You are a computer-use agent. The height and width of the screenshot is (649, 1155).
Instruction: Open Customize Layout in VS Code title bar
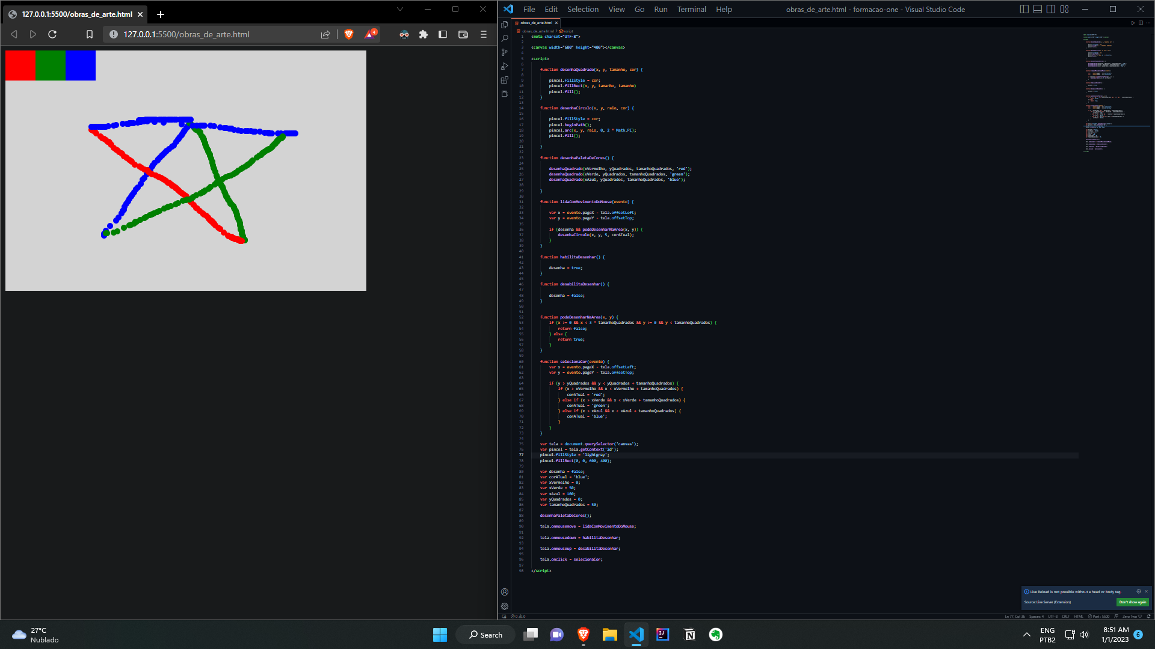(1064, 9)
